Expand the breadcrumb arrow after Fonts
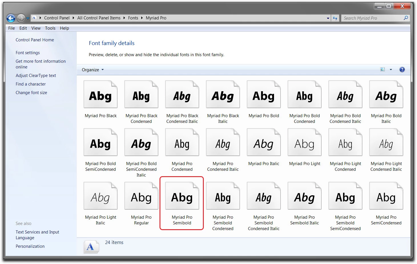Viewport: 417px width, 264px height. (142, 18)
